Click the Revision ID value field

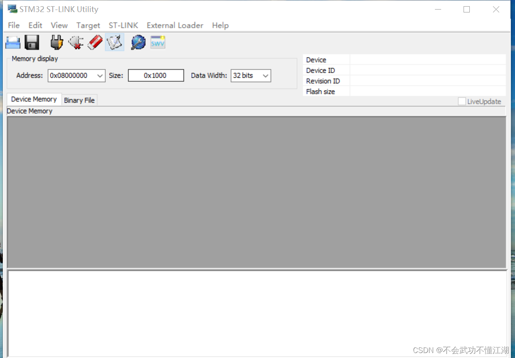(x=428, y=81)
